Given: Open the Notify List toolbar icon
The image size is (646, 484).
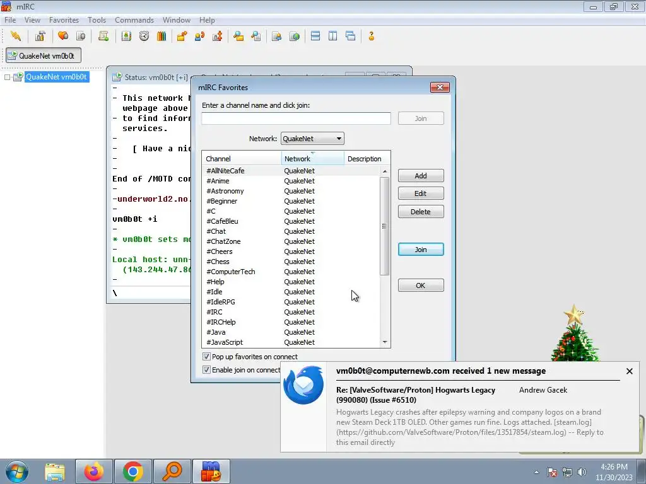Looking at the screenshot, I should pos(276,36).
